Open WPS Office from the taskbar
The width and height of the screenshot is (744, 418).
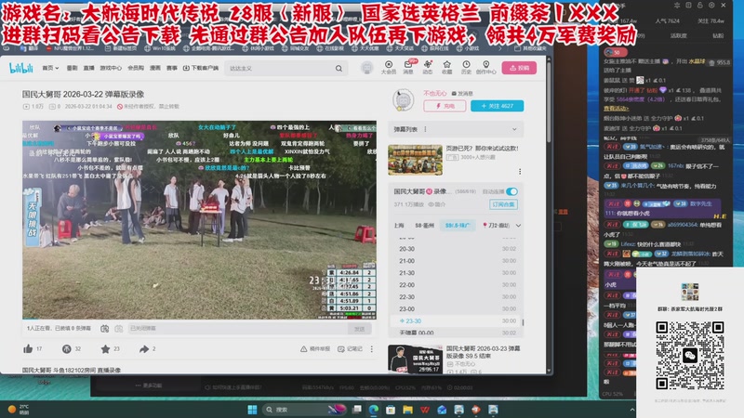425,410
